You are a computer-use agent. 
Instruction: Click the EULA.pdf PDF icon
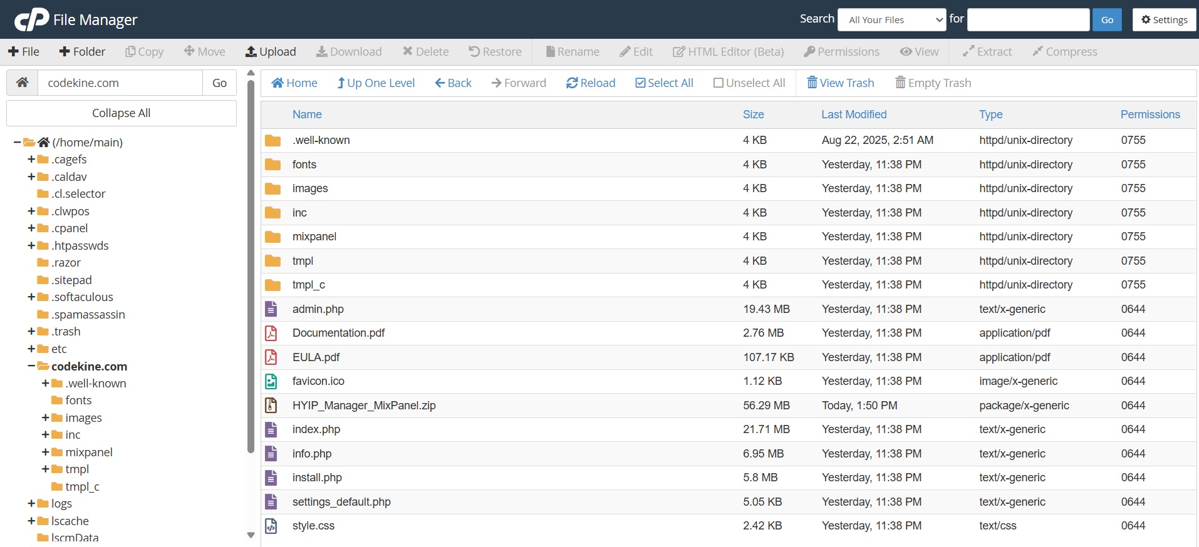271,357
